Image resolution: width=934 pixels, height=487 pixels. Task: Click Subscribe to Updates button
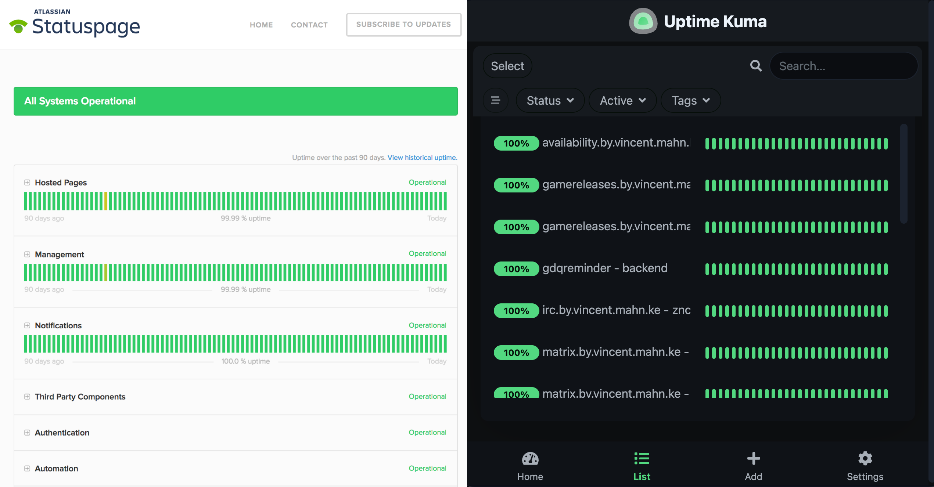[403, 25]
